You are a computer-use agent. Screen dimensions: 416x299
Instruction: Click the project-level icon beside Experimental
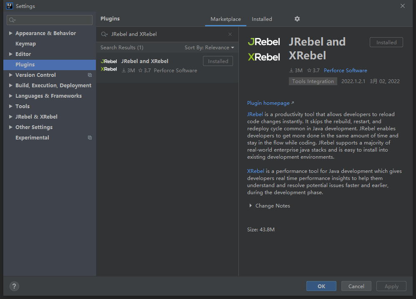tap(90, 138)
